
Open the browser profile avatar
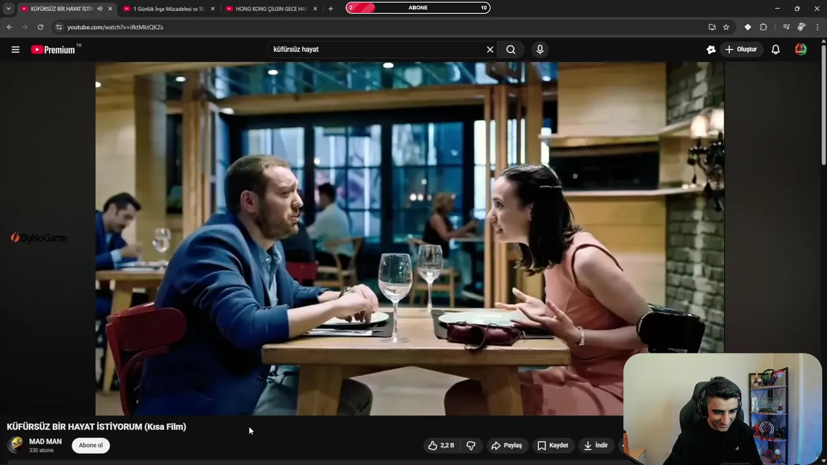pyautogui.click(x=802, y=27)
